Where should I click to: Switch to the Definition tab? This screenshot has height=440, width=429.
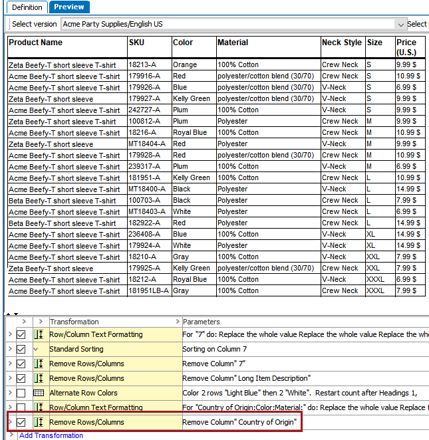click(26, 7)
